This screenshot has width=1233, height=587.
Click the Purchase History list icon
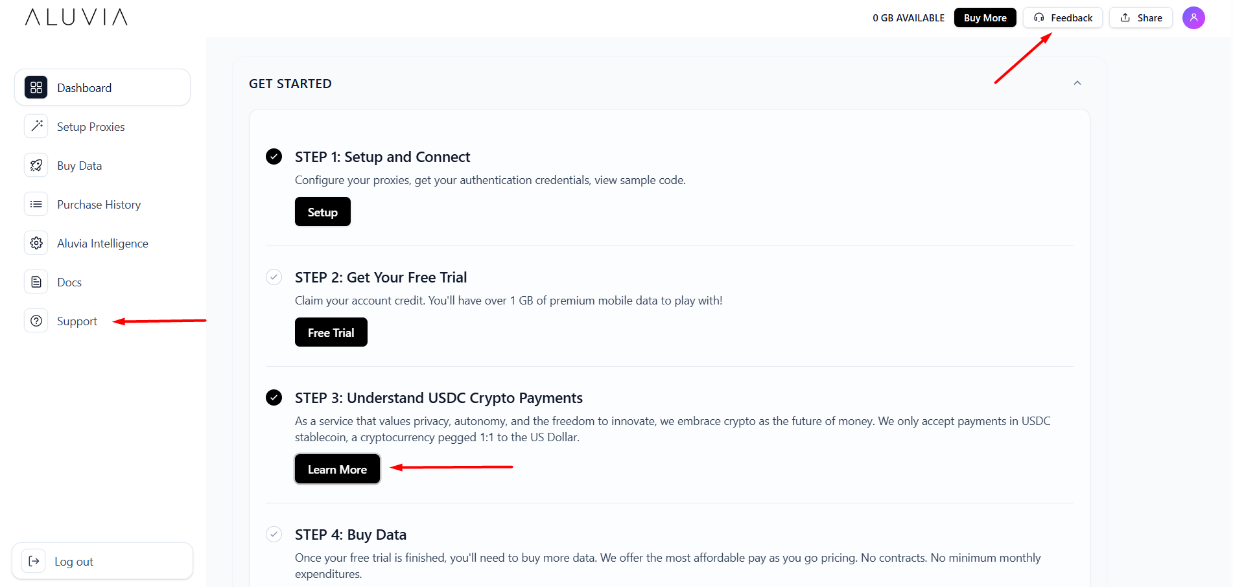pyautogui.click(x=36, y=204)
